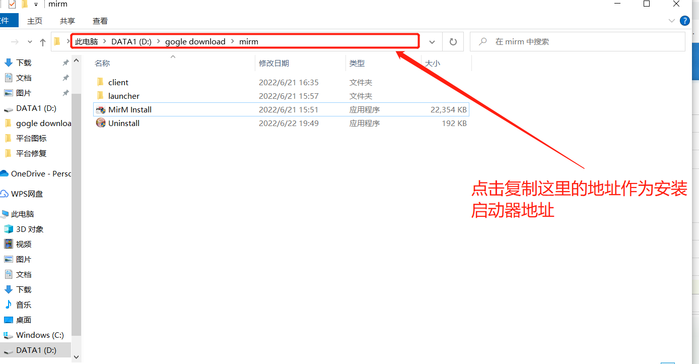Click the help question mark icon
This screenshot has width=699, height=364.
685,21
